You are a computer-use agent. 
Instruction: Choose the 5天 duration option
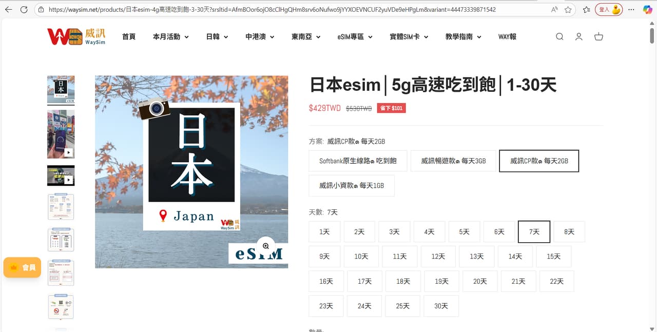(464, 231)
